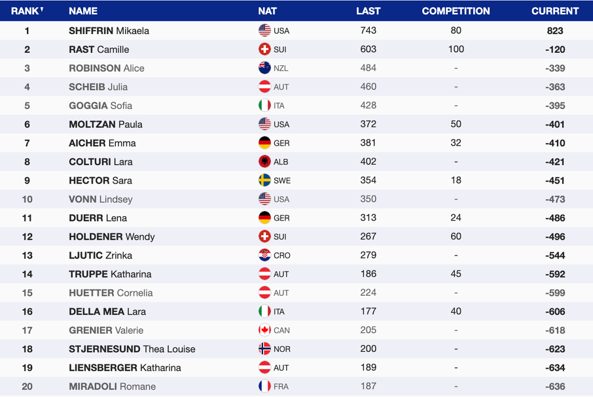593x397 pixels.
Task: Click the Swiss flag beside Camille Rast
Action: click(x=264, y=49)
